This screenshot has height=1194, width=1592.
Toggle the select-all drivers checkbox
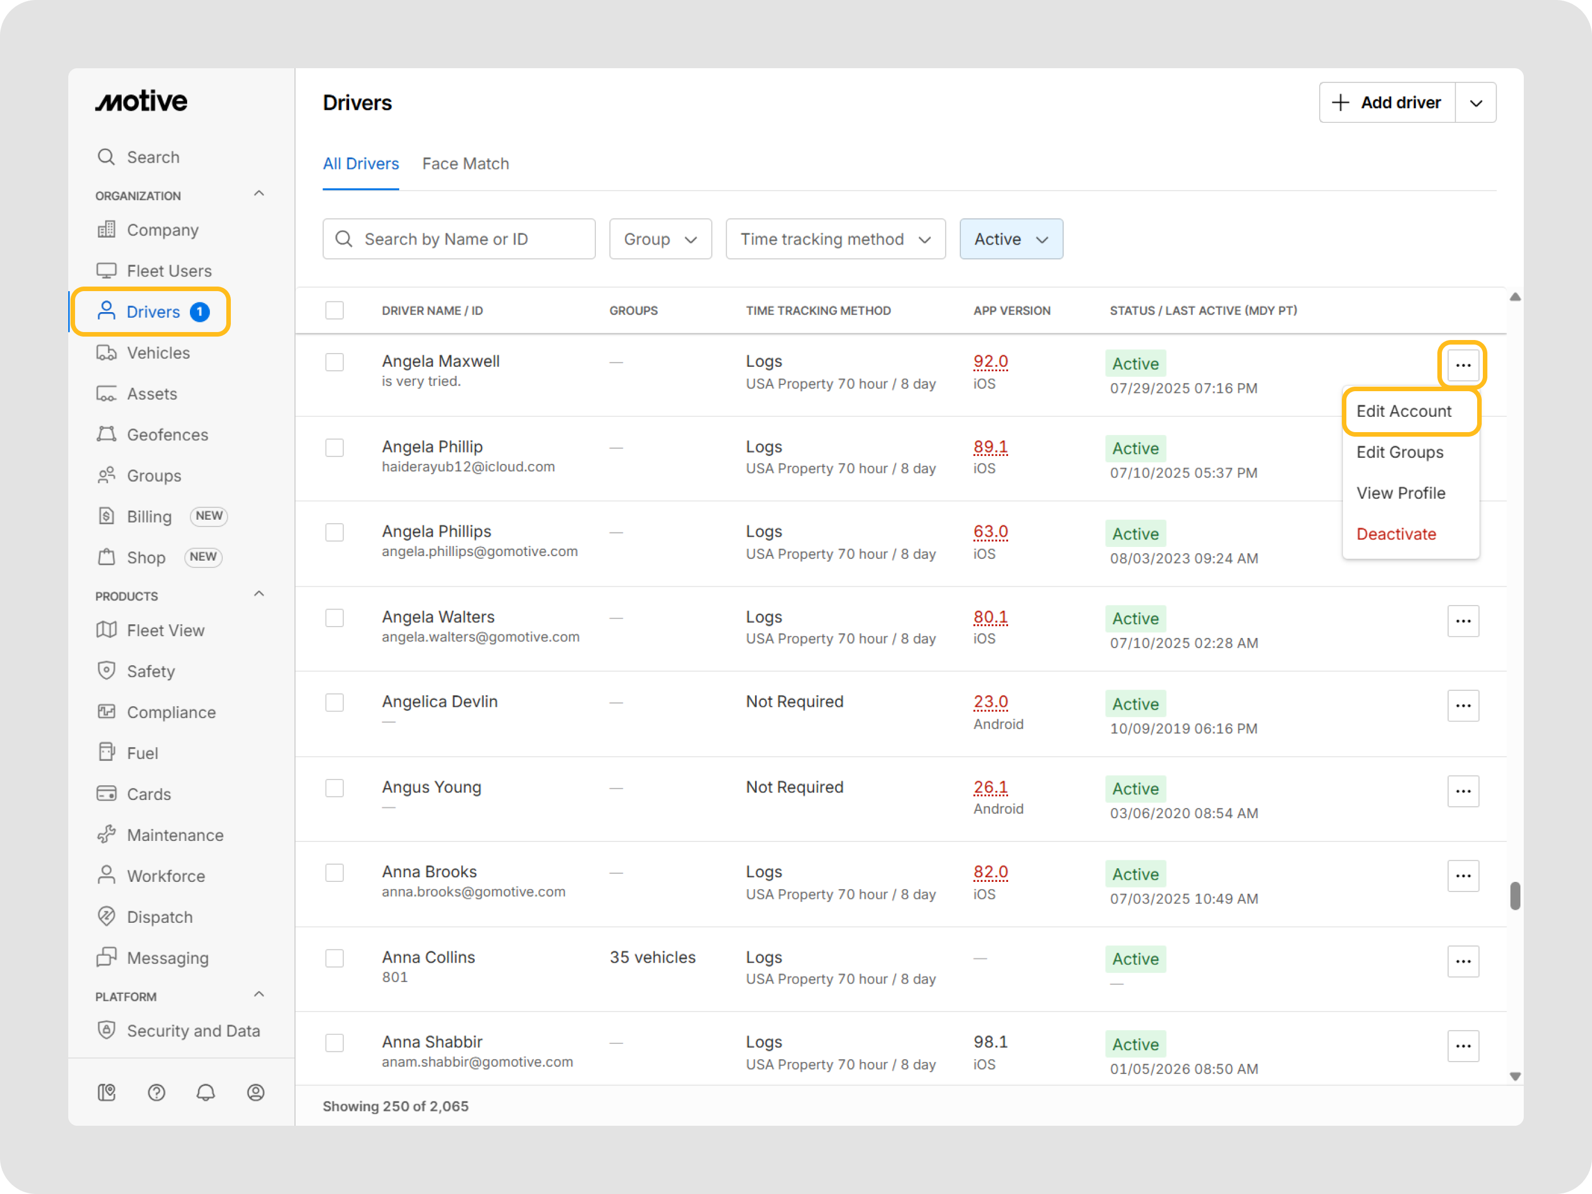click(x=335, y=310)
